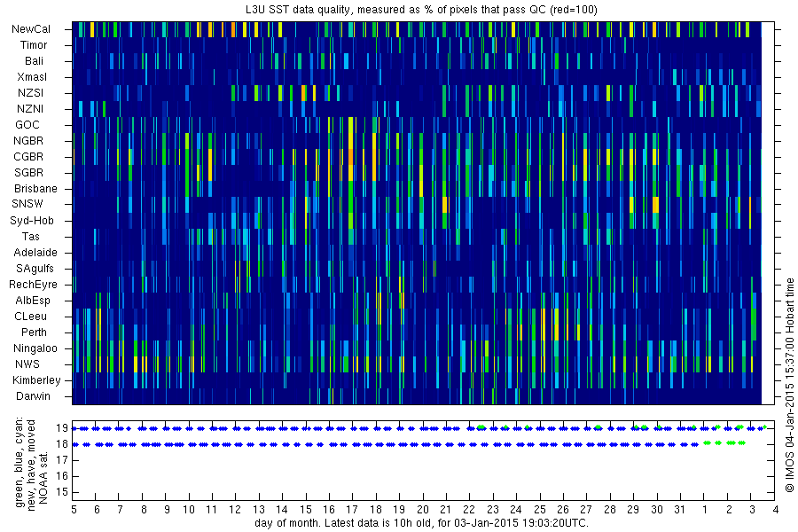Click the day 21 tick label
Viewport: 798px width, 532px height.
446,510
